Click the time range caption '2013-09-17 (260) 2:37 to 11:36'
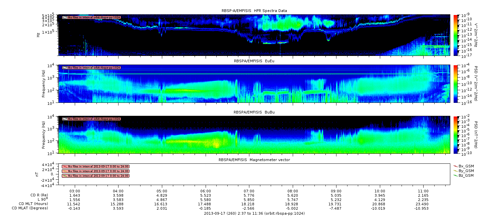 pos(254,213)
